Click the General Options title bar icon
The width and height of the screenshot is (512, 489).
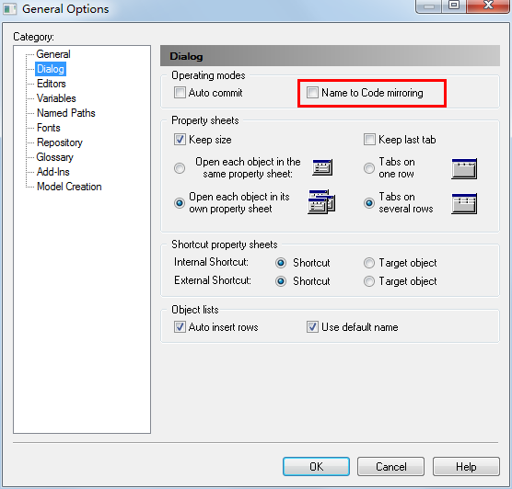(9, 9)
